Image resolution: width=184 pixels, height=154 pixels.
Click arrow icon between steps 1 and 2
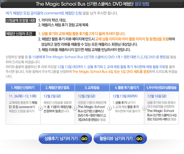click(x=40, y=108)
